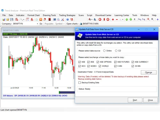Click the bar chart icon in toolbar
Screen dimensions: 160x120
(4, 20)
